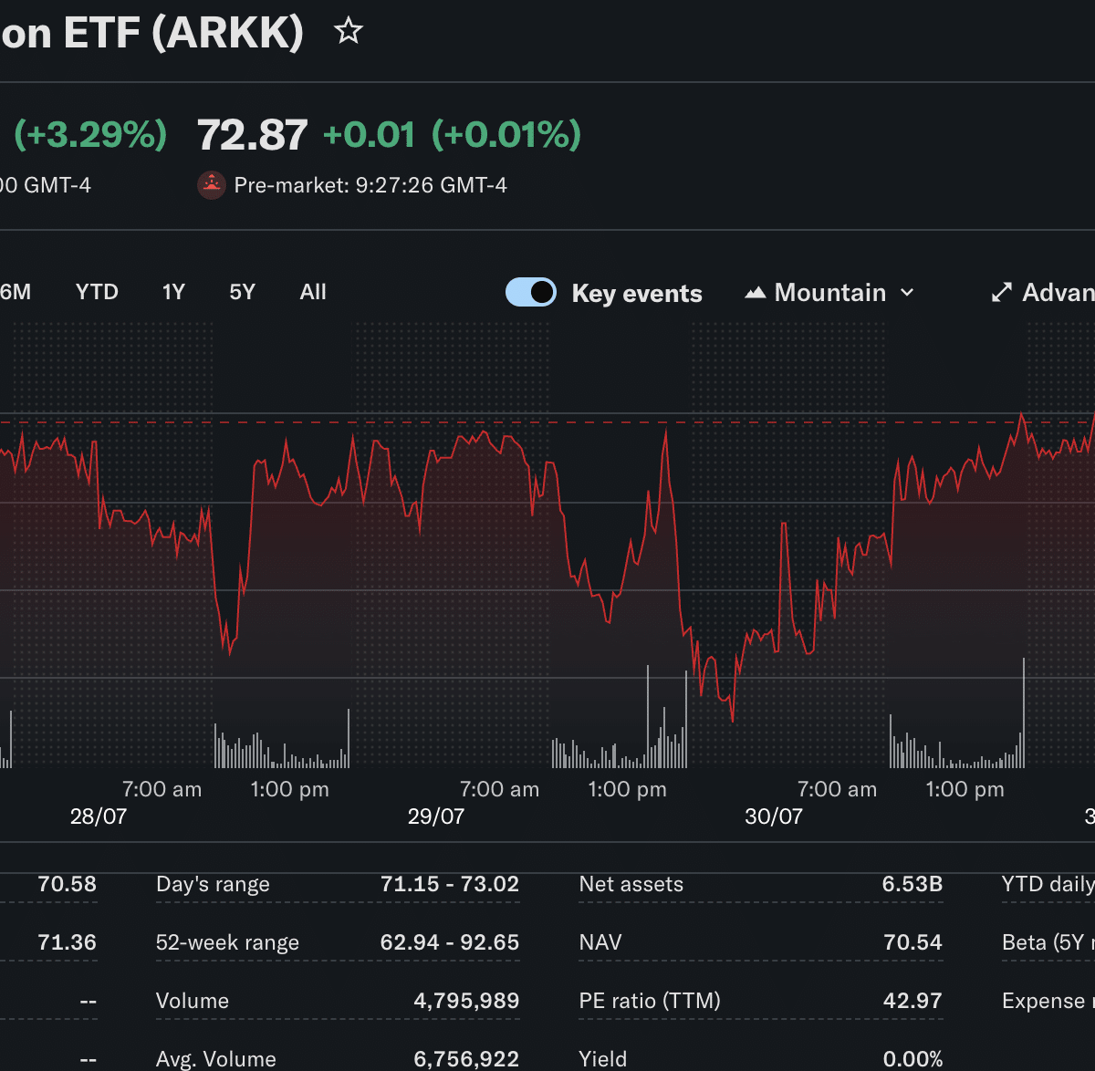The height and width of the screenshot is (1071, 1095).
Task: Add ARKK to watchlist with star icon
Action: 349,31
